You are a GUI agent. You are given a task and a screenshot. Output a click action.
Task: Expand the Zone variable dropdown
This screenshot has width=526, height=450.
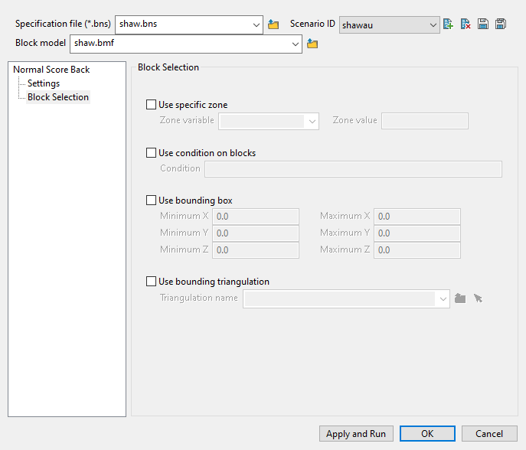(x=312, y=122)
